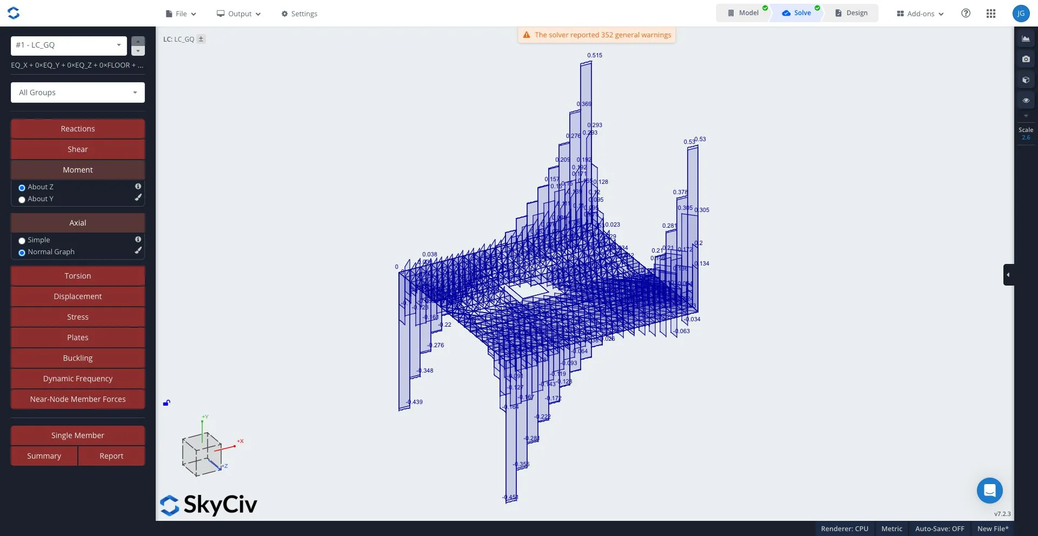Toggle the eye visibility icon in right sidebar
Screen dimensions: 1038x536
(1026, 101)
